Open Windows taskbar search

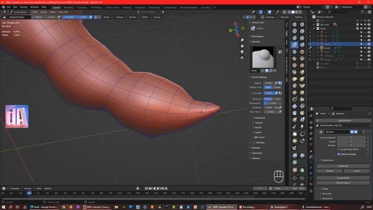[10, 207]
